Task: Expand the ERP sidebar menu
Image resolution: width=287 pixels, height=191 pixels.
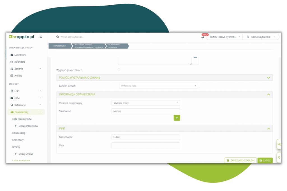Action: [x=25, y=91]
